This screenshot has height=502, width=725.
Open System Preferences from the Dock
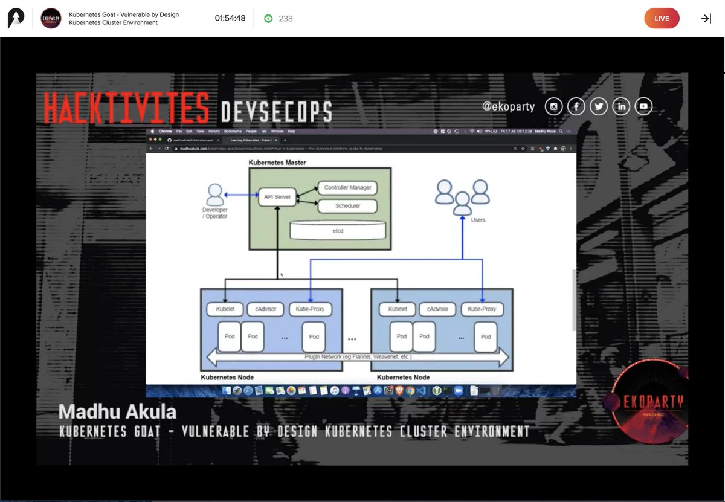[388, 391]
